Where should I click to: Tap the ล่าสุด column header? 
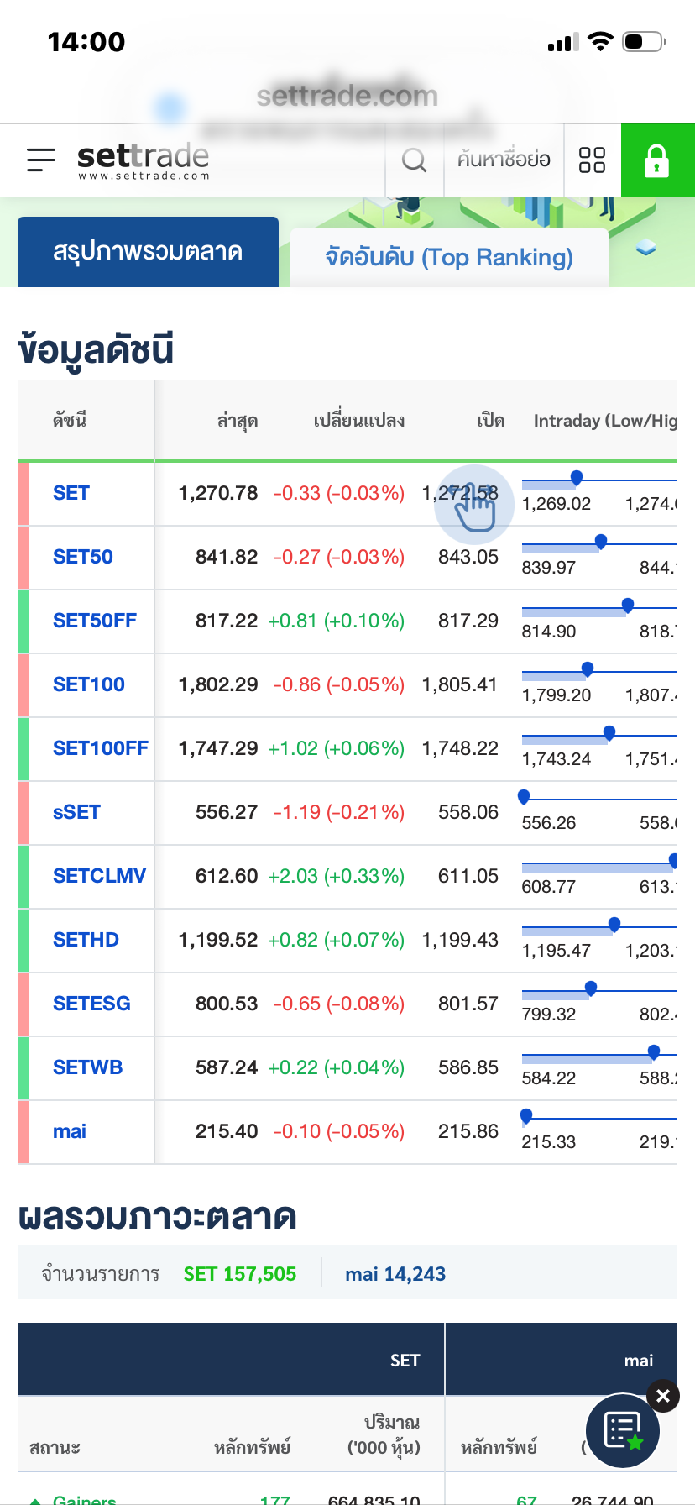pyautogui.click(x=237, y=421)
